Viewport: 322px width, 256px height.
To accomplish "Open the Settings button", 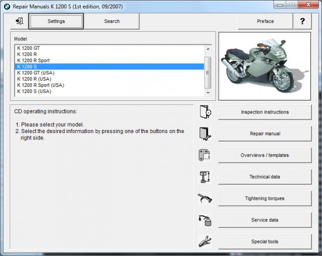I will (x=56, y=21).
